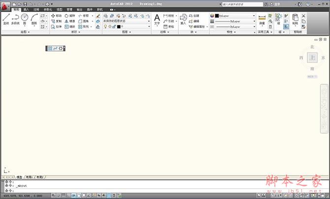Click the Rotate (旋转) command

tap(69, 16)
